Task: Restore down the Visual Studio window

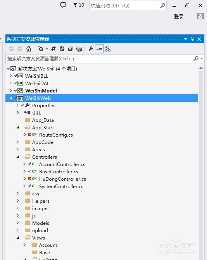Action: [x=187, y=6]
